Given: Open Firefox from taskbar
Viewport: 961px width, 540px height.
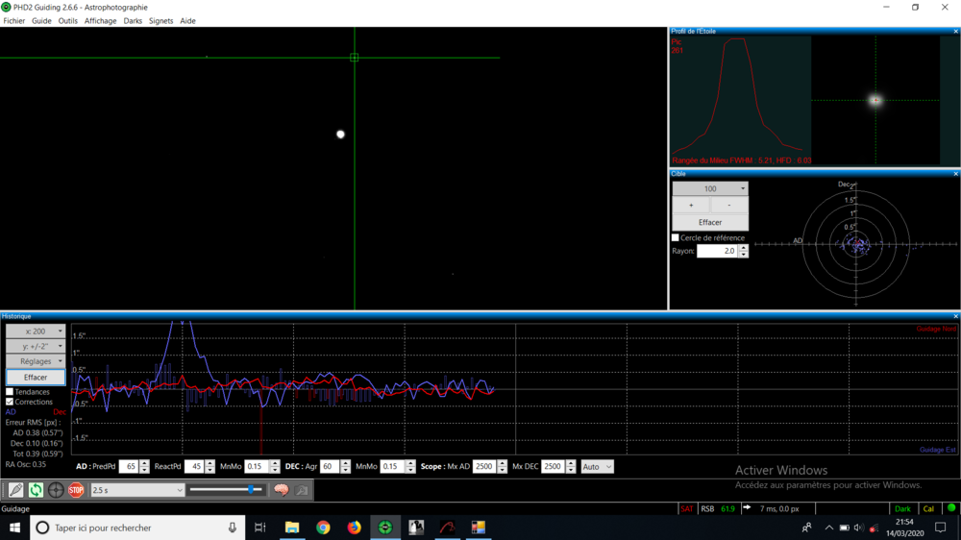Looking at the screenshot, I should click(355, 528).
